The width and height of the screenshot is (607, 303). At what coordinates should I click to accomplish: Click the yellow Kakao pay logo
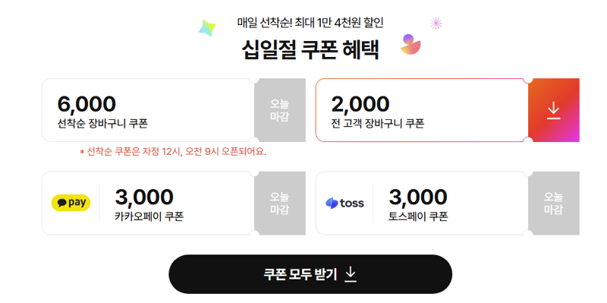click(71, 203)
